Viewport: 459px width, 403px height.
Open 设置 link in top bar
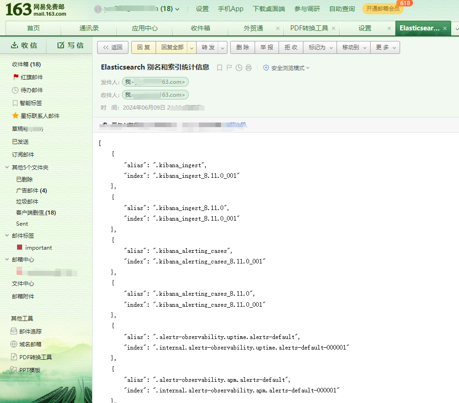point(202,9)
